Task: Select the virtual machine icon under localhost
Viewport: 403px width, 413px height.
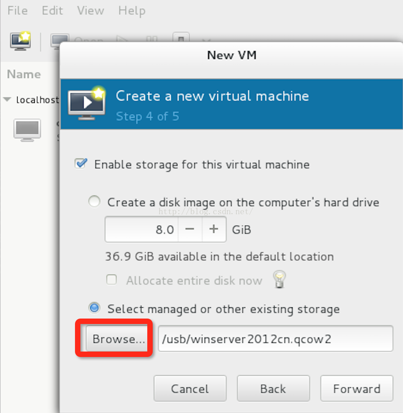Action: [x=27, y=130]
